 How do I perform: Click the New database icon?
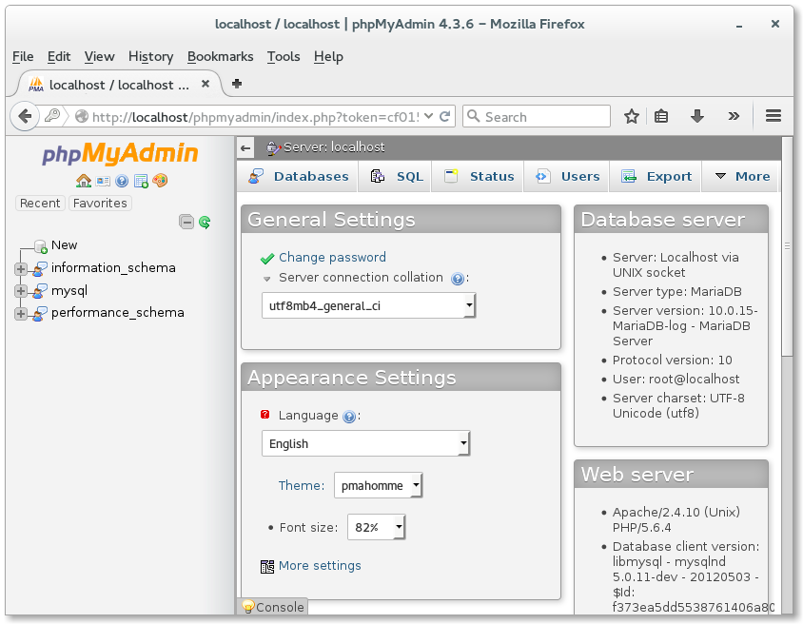pos(41,246)
